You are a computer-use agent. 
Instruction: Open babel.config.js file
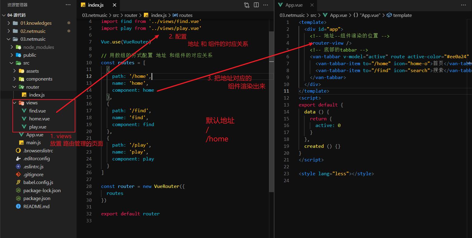(x=38, y=182)
